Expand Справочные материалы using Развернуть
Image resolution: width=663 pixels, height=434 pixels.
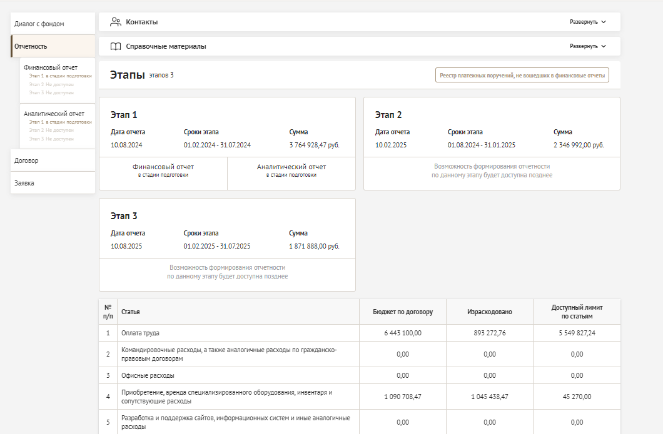click(587, 46)
